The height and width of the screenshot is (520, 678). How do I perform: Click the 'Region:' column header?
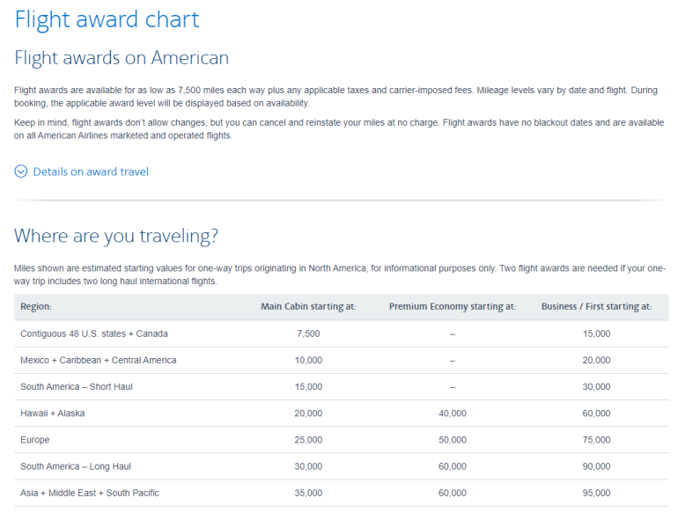(x=36, y=307)
